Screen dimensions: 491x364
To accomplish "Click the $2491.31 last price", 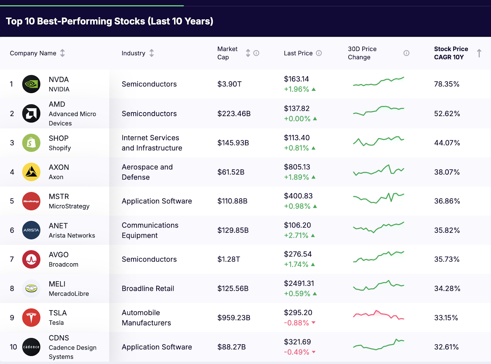I will (x=299, y=283).
